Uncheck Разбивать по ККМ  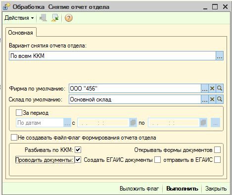(78, 150)
